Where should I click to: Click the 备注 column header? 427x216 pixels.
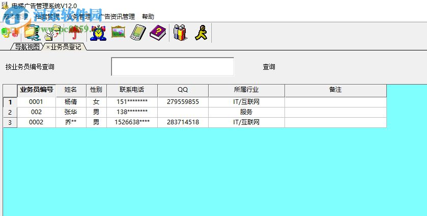(x=335, y=91)
